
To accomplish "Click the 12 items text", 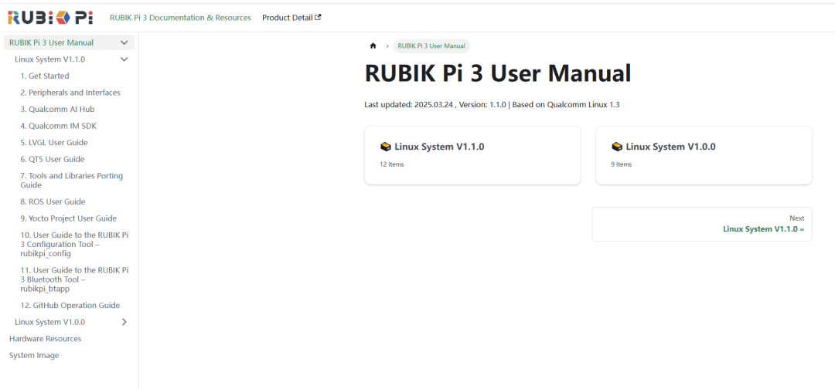I will [392, 164].
